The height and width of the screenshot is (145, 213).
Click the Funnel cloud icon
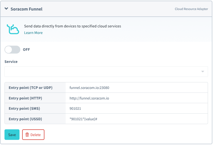click(13, 29)
